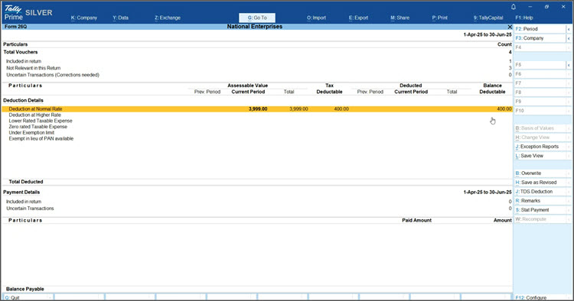Click F2: Period button
Viewport: 574px width, 301px height.
(x=540, y=29)
